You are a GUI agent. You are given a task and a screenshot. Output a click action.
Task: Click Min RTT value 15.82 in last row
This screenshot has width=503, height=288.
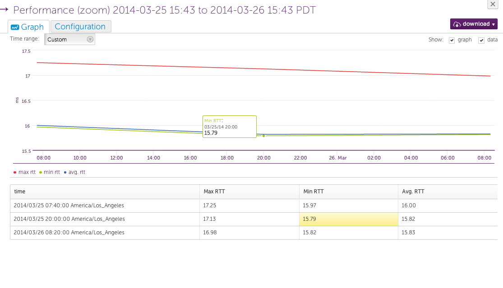pyautogui.click(x=309, y=233)
